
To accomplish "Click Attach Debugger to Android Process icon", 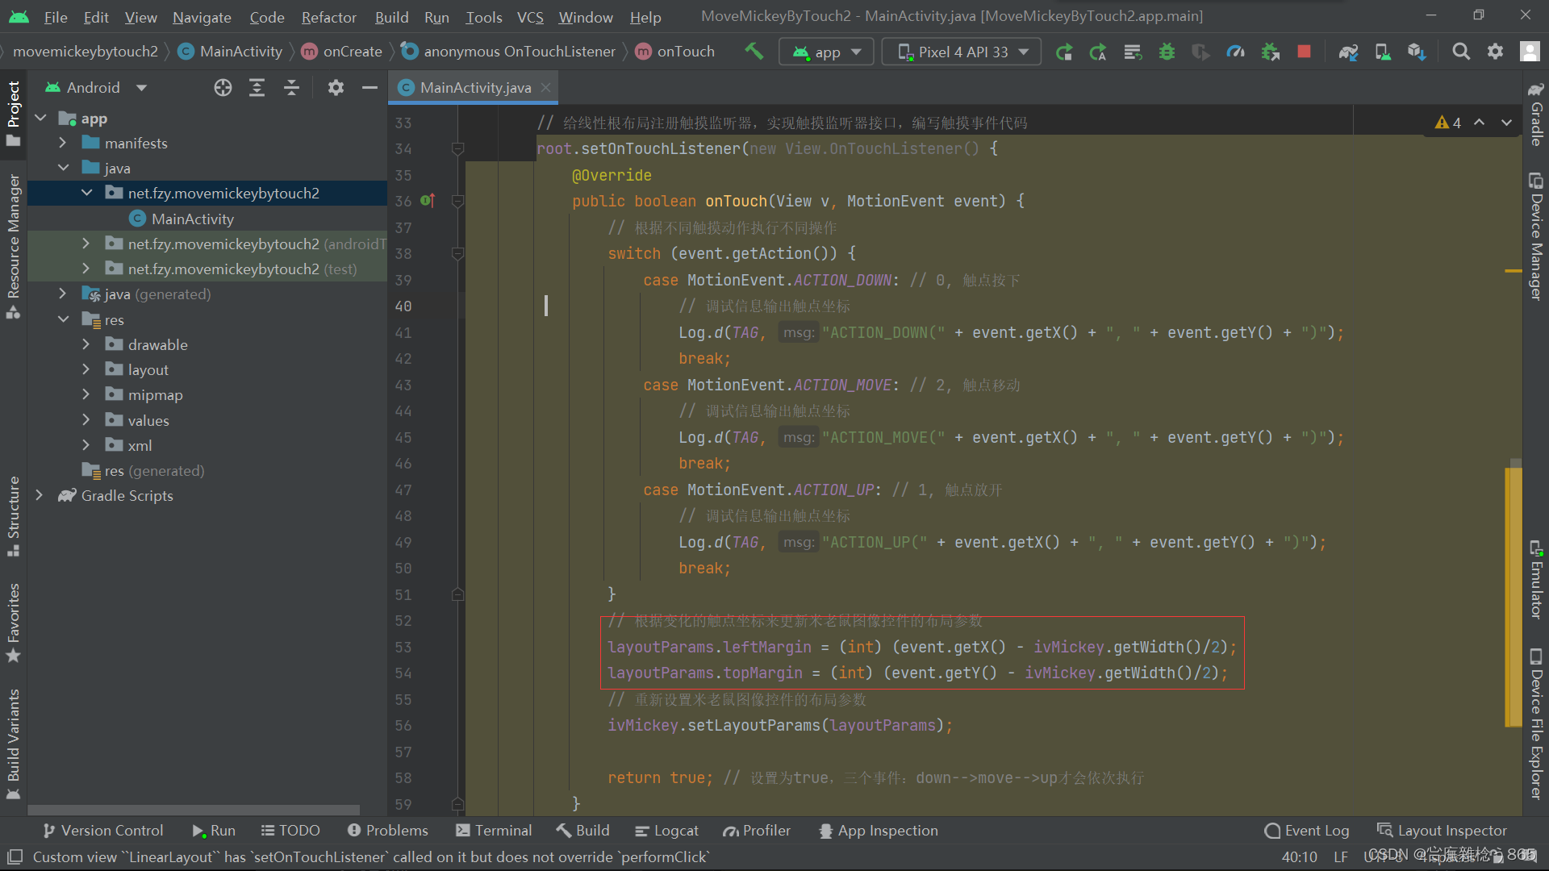I will point(1270,52).
